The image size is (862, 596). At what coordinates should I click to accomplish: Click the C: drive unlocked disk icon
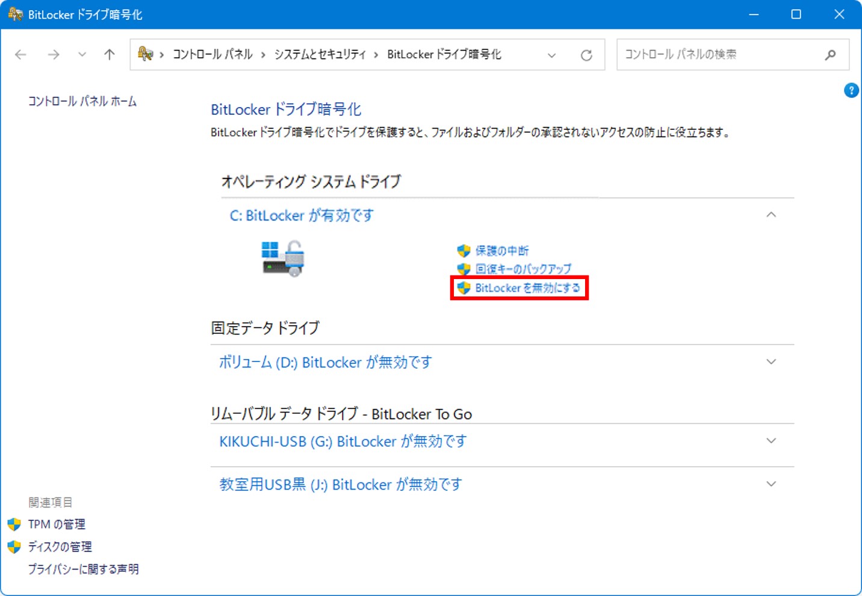(283, 258)
